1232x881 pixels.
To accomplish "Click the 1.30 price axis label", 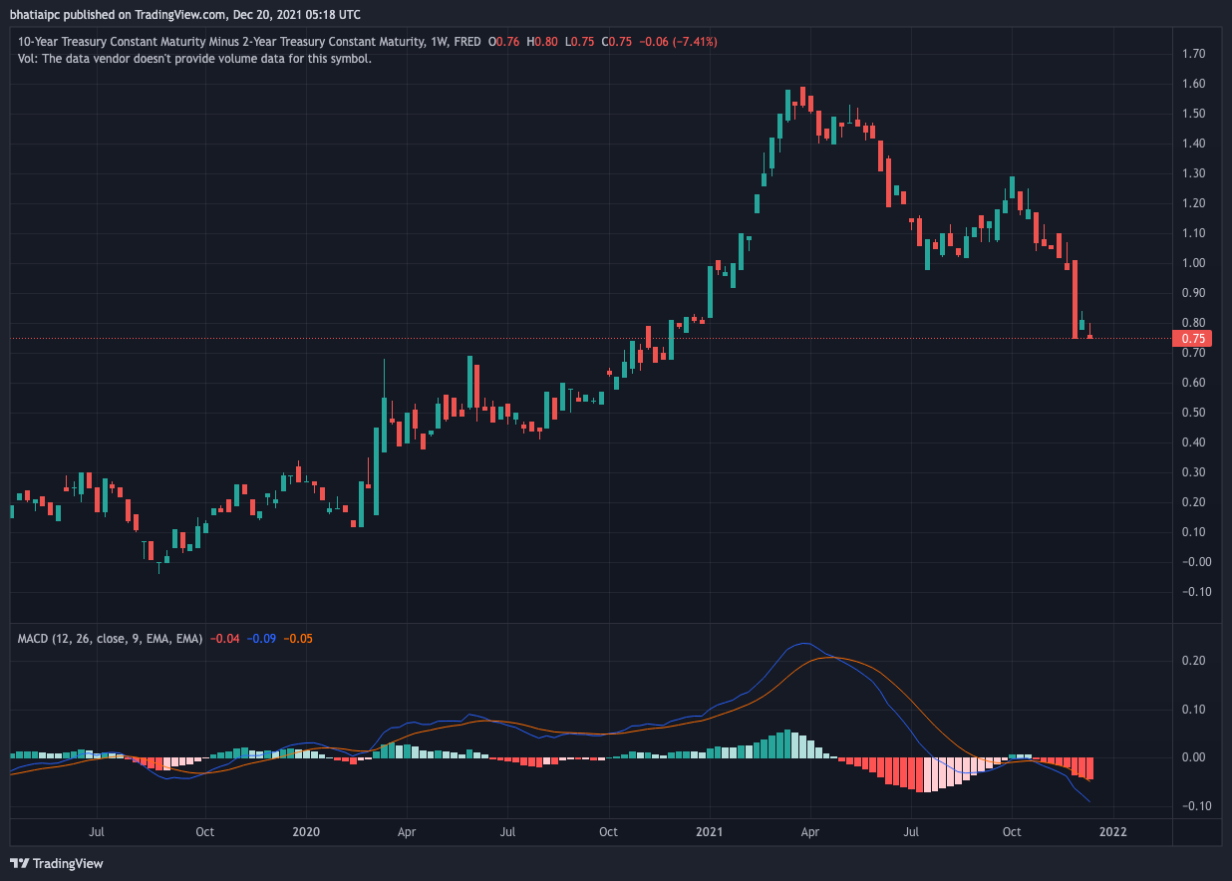I will [1193, 173].
